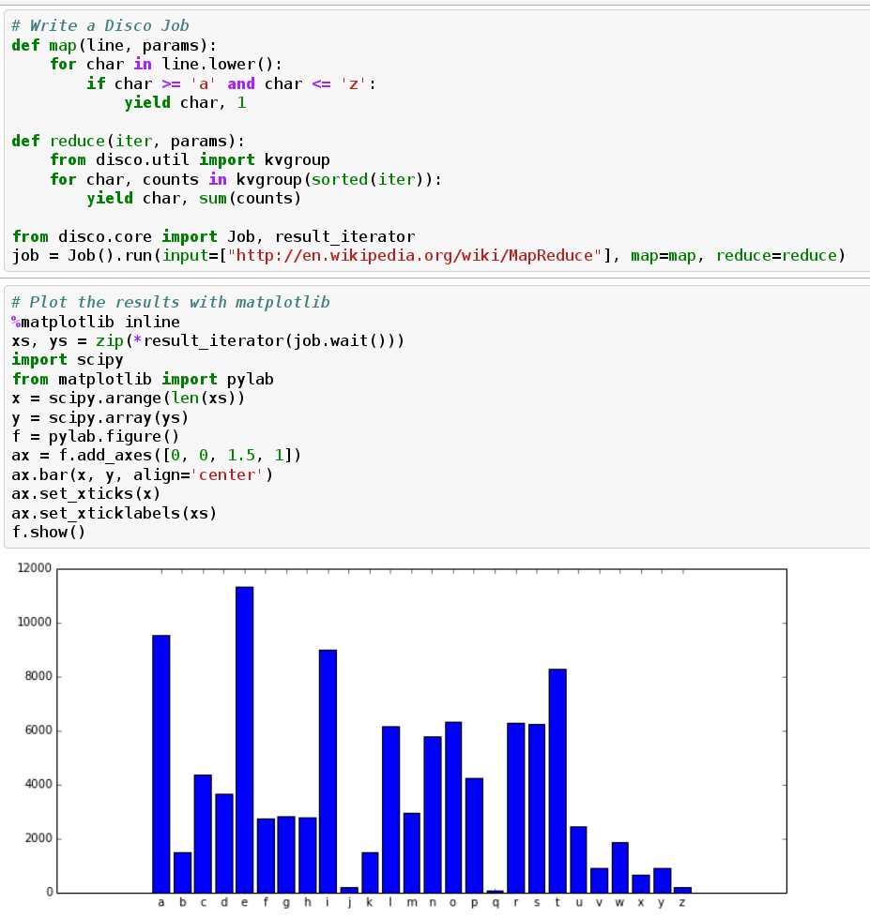Click the y-axis label '2000'
870x918 pixels.
click(x=38, y=838)
